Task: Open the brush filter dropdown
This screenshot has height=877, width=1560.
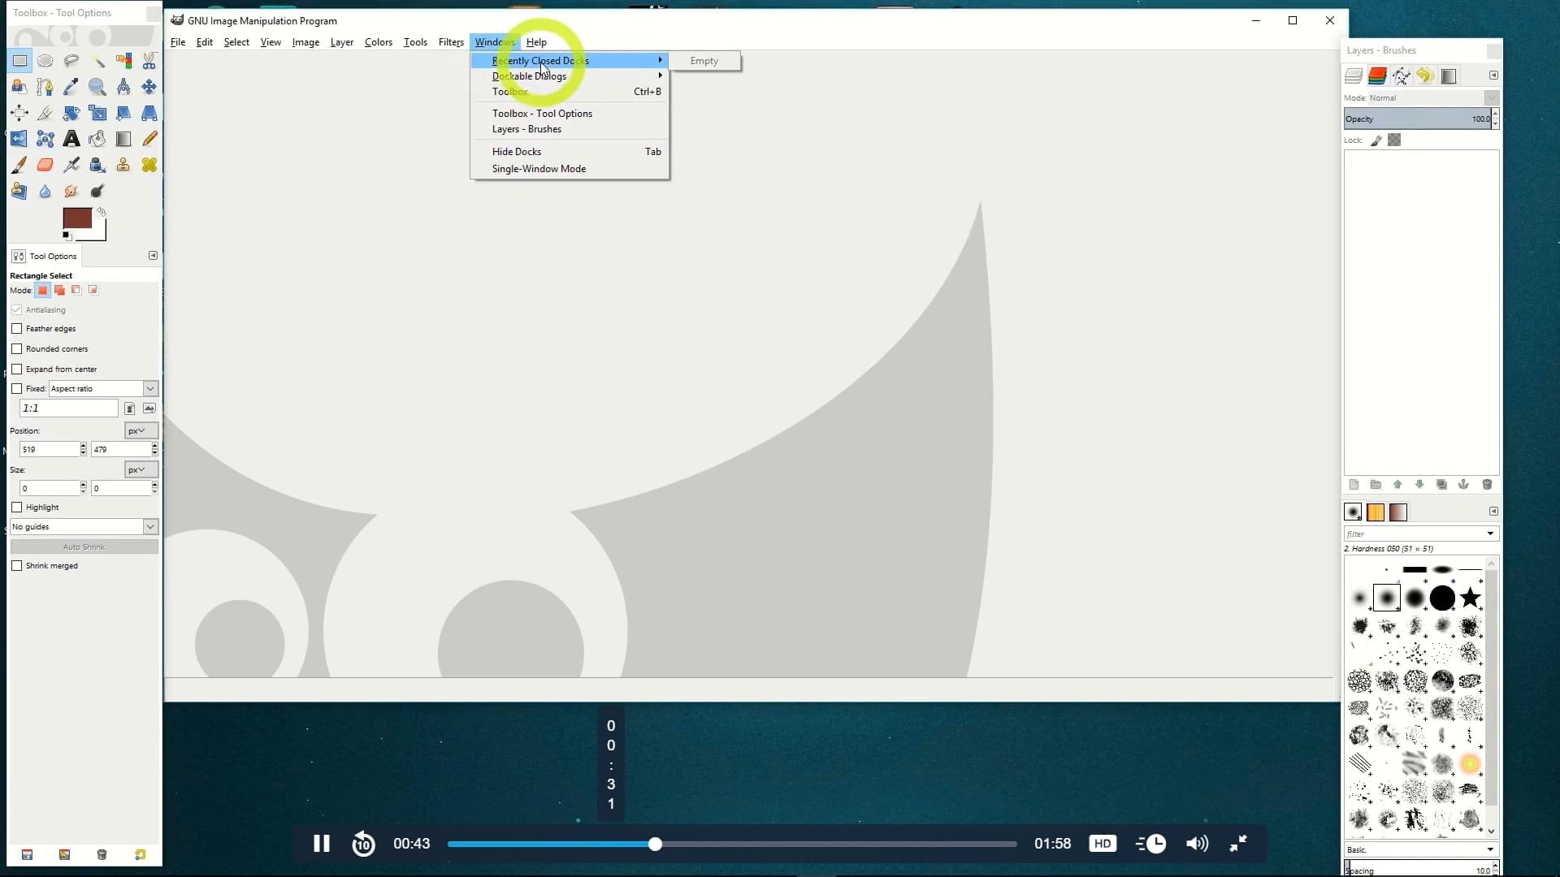Action: 1490,534
